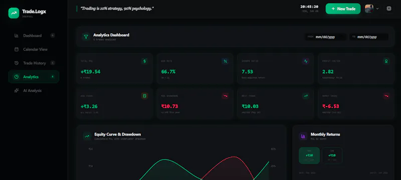
Task: Click the +₹3.26 average trade value
Action: coord(89,106)
